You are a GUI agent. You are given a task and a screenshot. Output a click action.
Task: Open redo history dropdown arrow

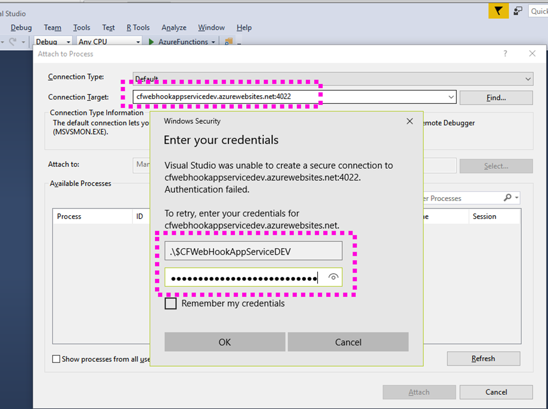pos(23,42)
